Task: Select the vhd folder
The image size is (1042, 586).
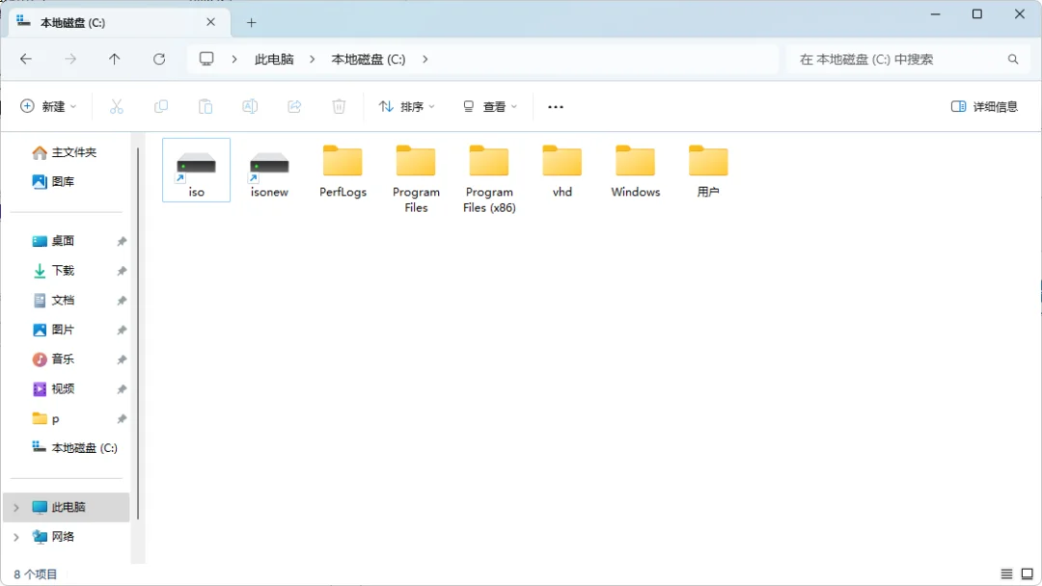Action: point(562,170)
